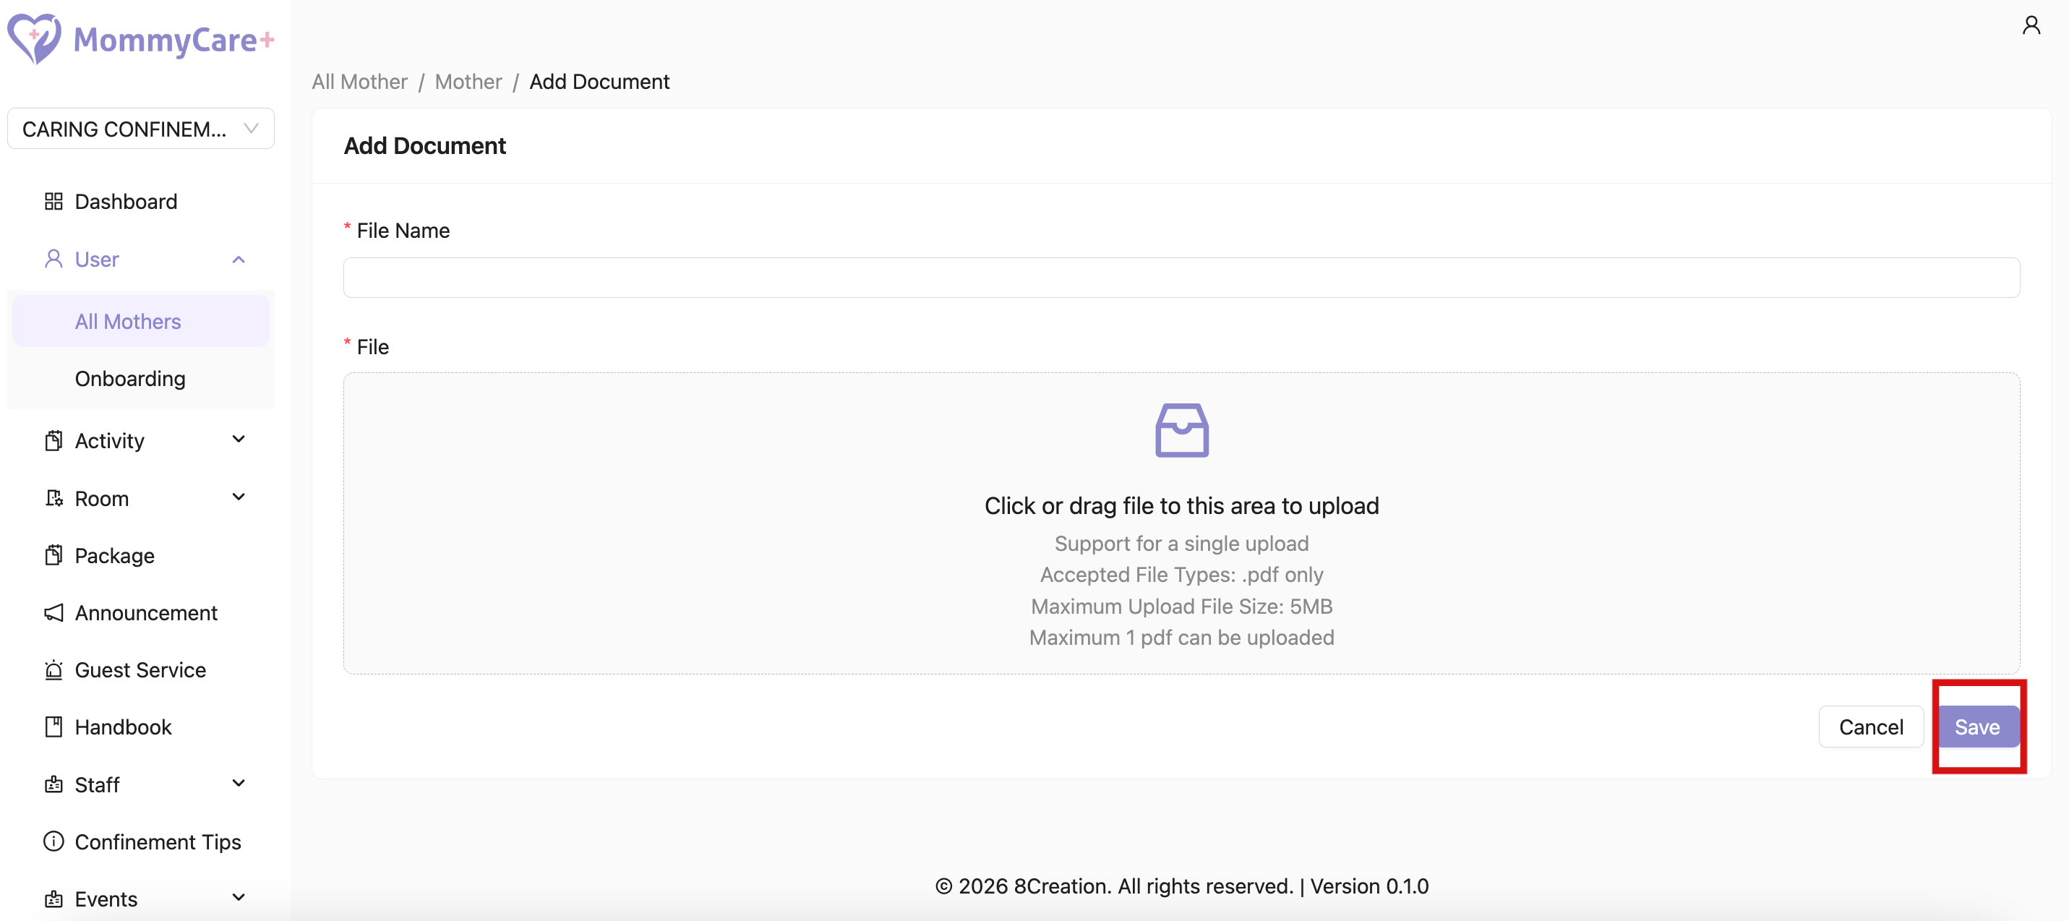Open the CARING CONFINEM... center dropdown
Viewport: 2069px width, 921px height.
pos(140,129)
